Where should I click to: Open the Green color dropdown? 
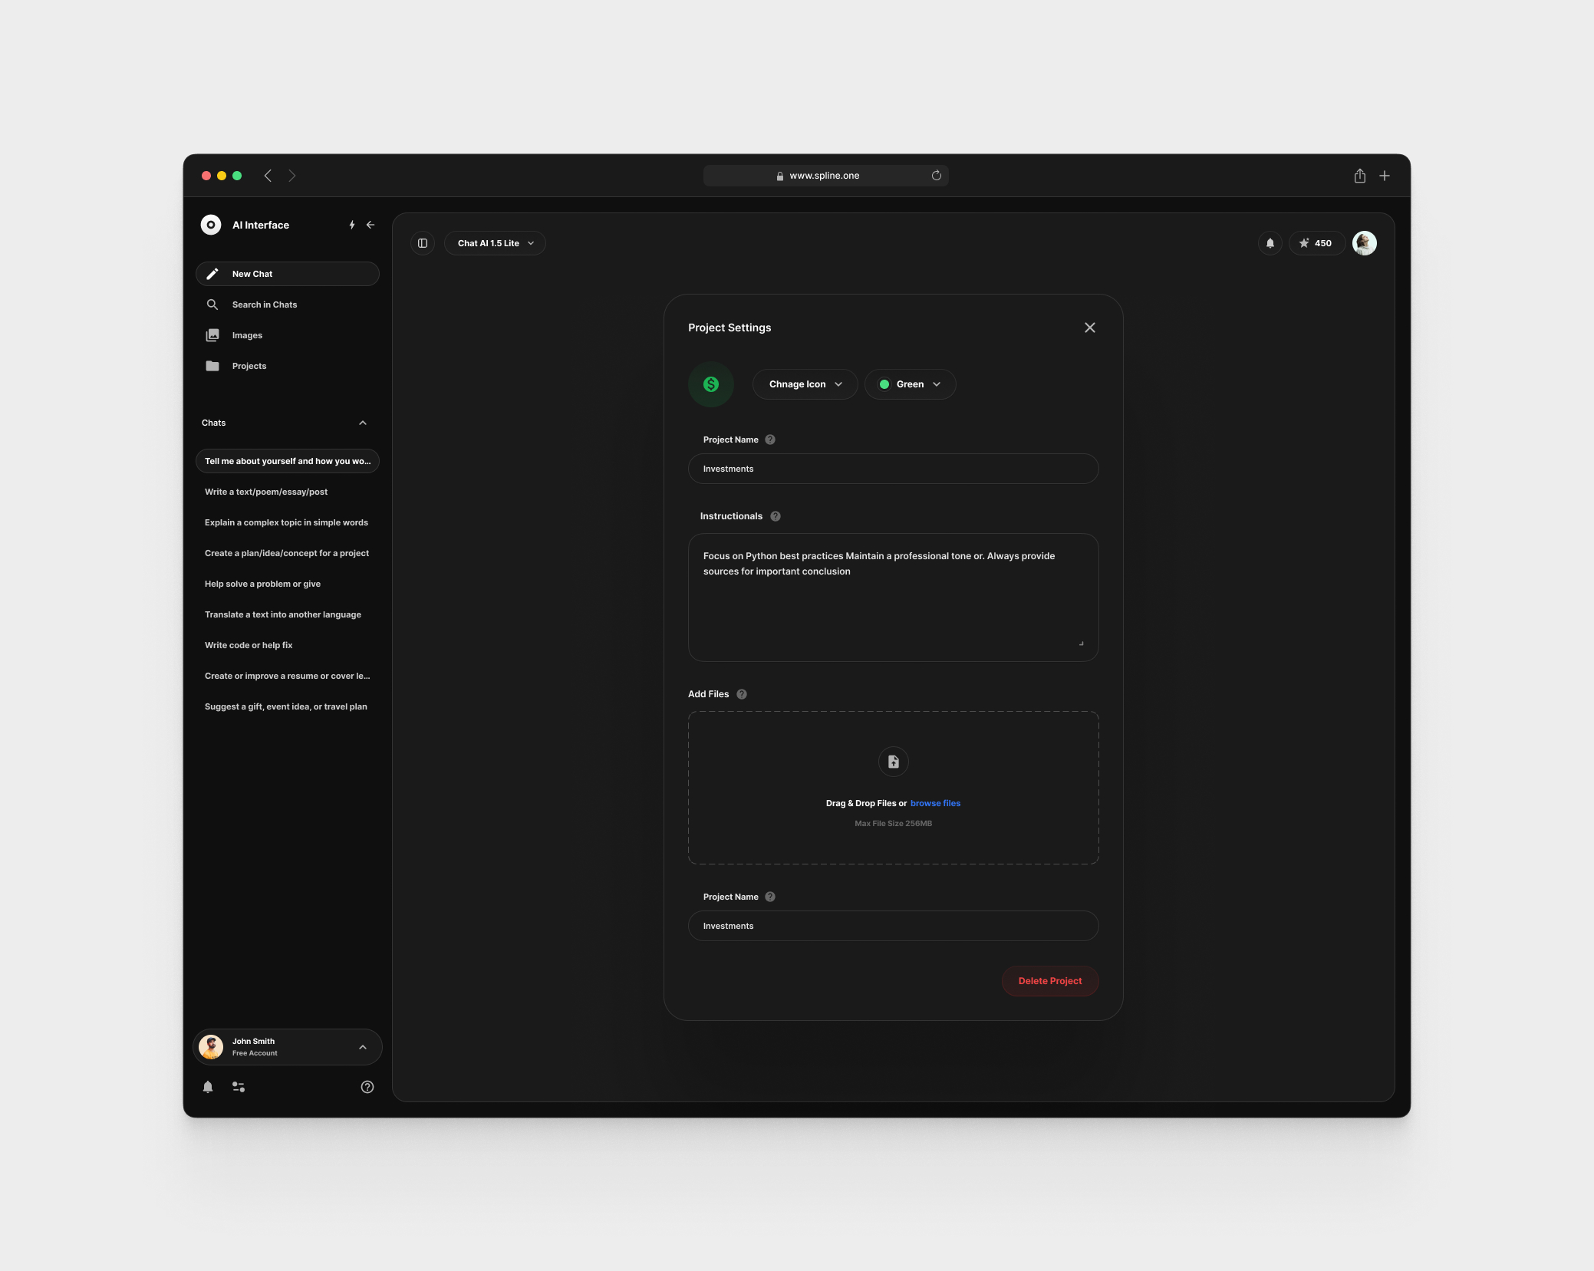[x=910, y=384]
